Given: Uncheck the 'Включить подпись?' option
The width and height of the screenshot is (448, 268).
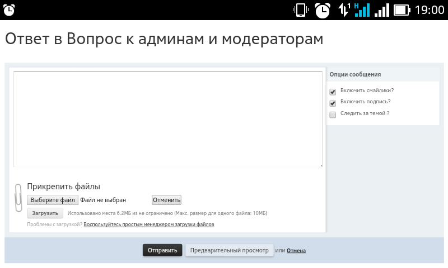Looking at the screenshot, I should click(x=333, y=103).
